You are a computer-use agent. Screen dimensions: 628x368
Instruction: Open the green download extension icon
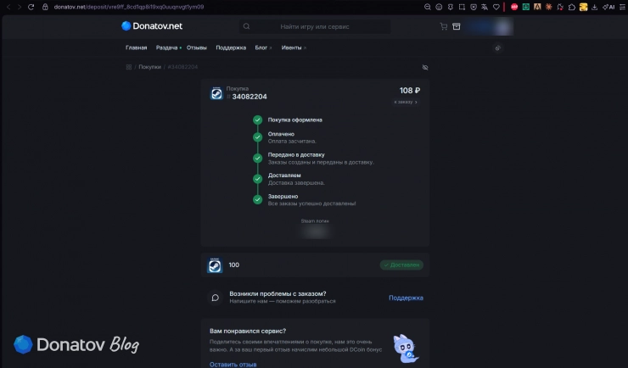(x=526, y=7)
